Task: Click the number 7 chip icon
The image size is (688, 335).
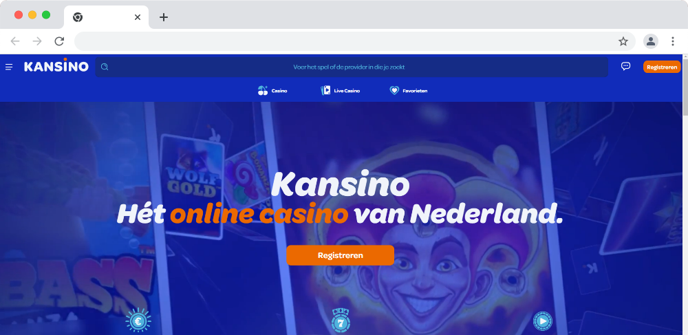Action: pos(341,321)
